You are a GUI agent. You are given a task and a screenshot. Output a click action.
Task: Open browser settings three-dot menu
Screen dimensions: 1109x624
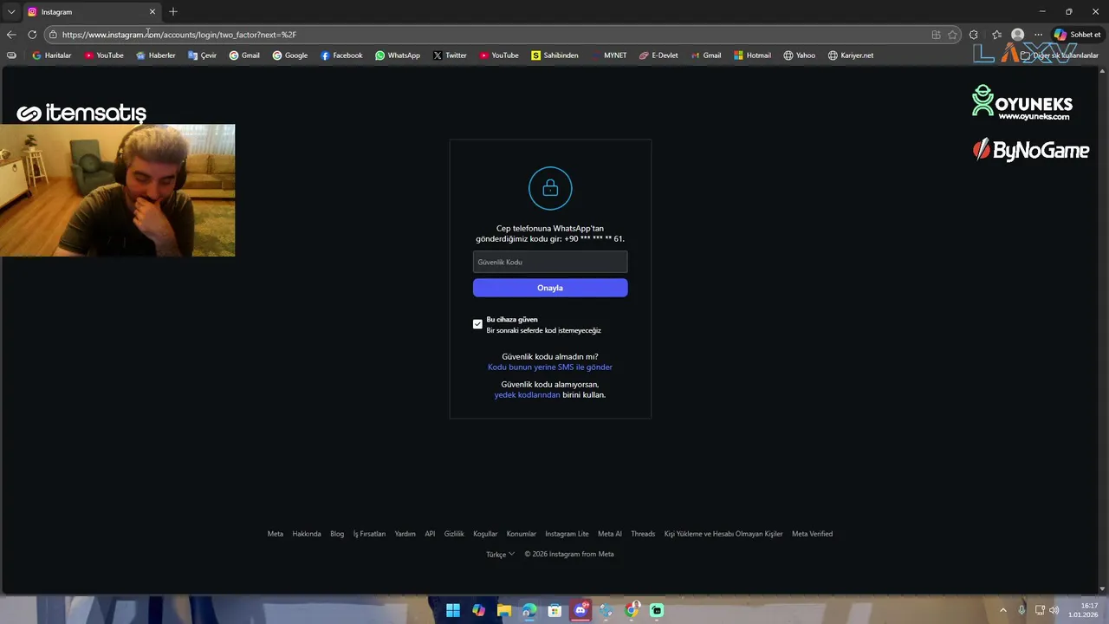coord(1038,35)
